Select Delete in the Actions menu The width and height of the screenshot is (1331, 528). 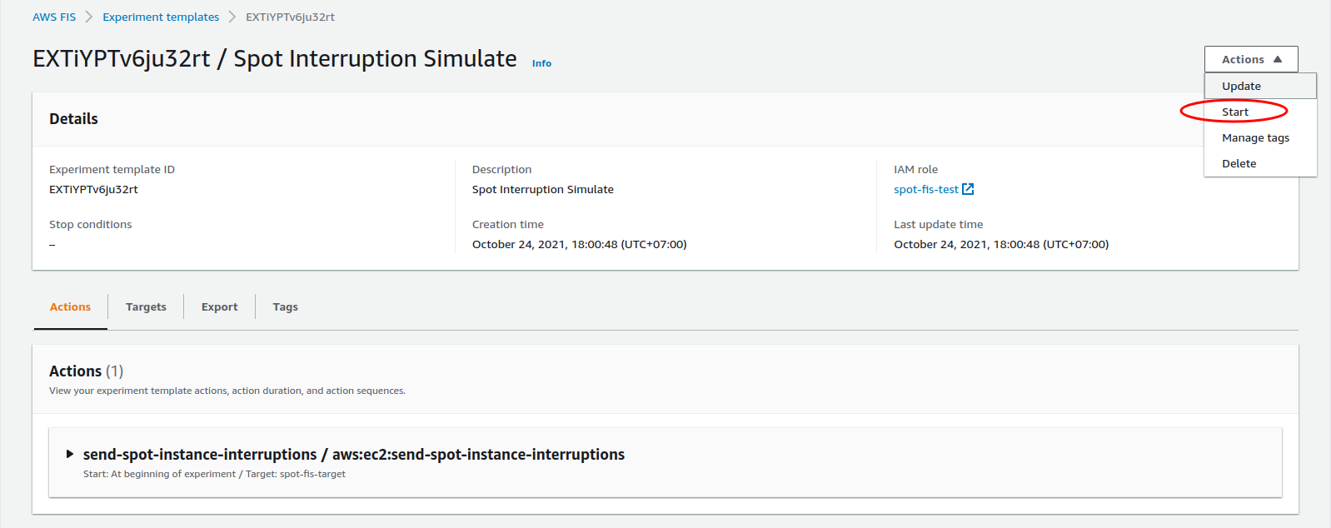click(x=1260, y=163)
